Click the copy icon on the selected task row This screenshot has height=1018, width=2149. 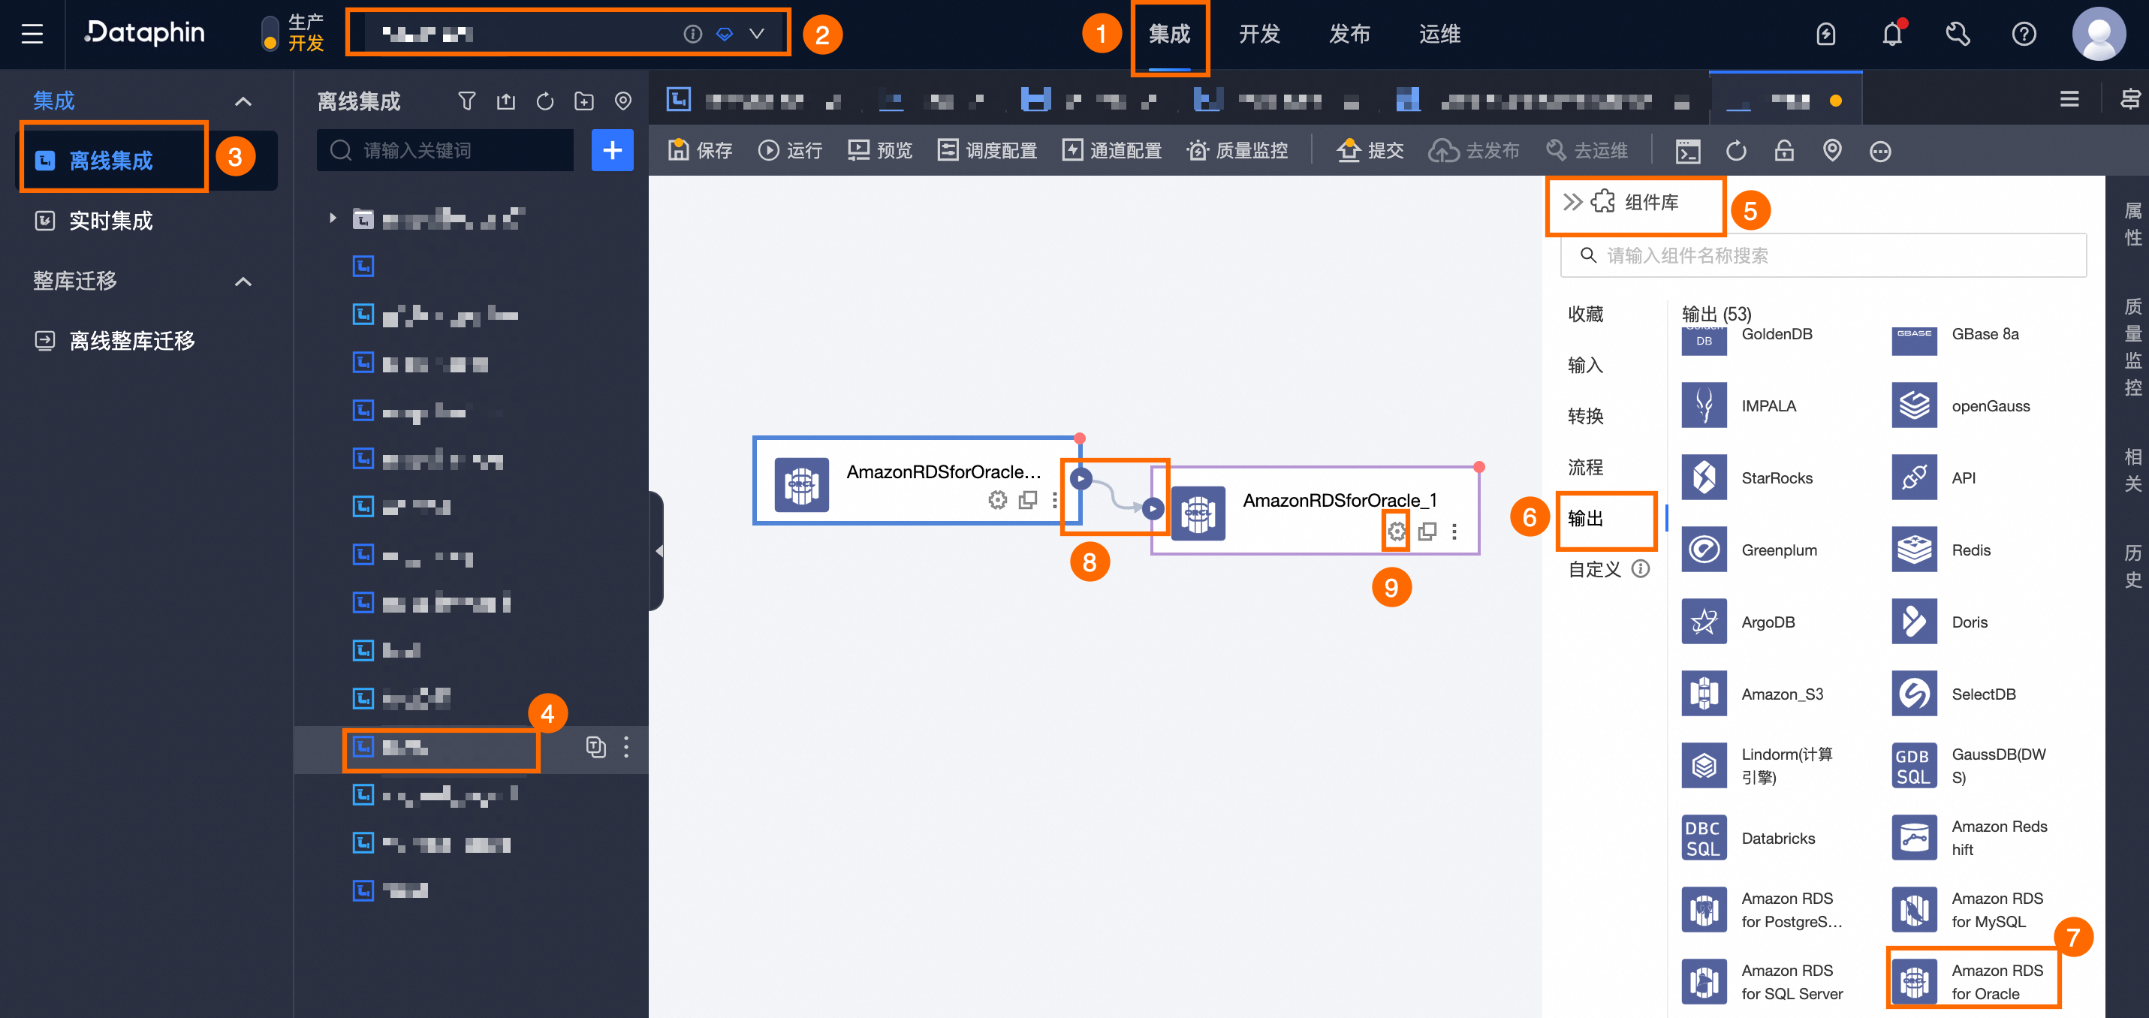(595, 747)
